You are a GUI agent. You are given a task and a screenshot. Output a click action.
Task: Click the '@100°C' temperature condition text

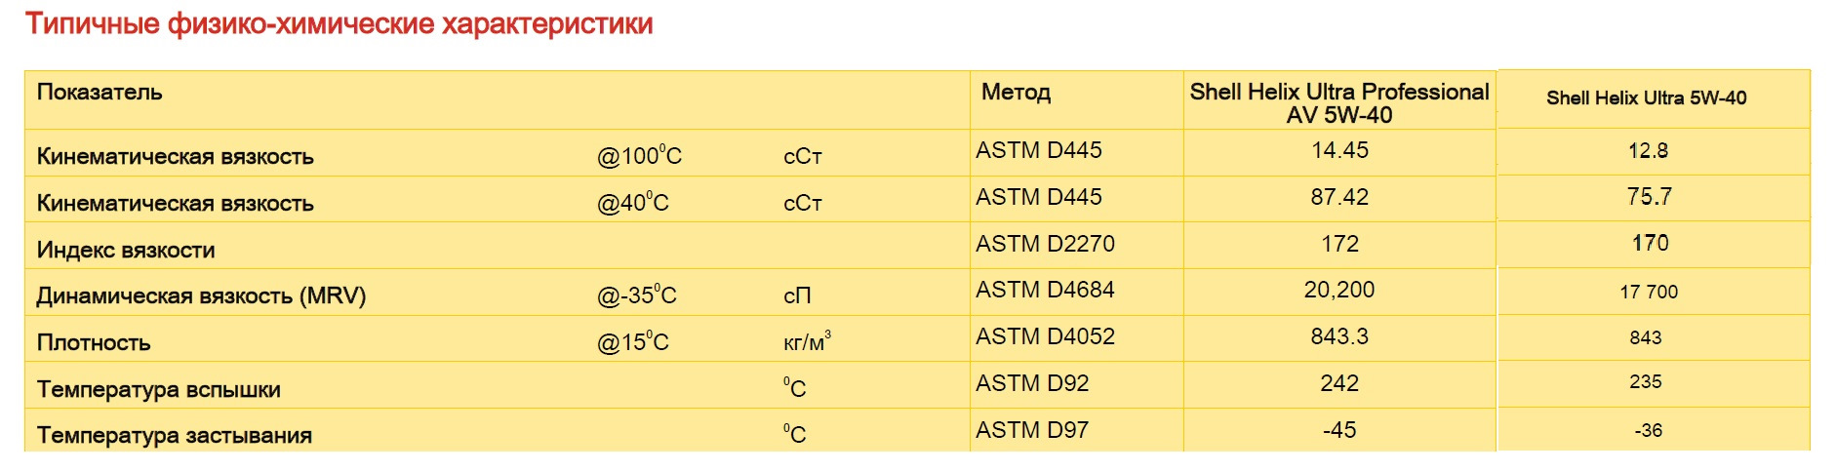(x=639, y=156)
